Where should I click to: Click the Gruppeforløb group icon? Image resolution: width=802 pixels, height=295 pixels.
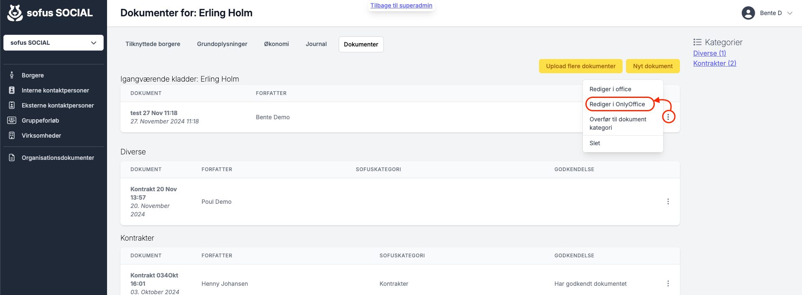click(x=12, y=121)
